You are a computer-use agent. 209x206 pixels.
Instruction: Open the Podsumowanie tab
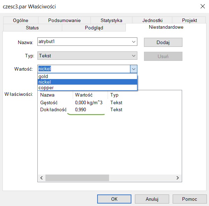64,20
